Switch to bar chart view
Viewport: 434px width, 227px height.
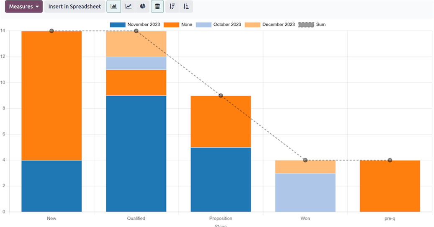pos(114,7)
